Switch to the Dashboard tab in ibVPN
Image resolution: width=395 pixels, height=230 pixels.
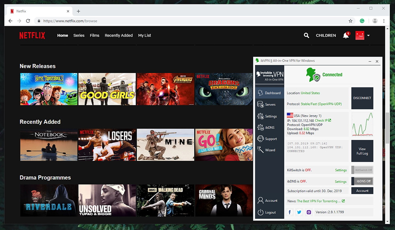coord(269,92)
